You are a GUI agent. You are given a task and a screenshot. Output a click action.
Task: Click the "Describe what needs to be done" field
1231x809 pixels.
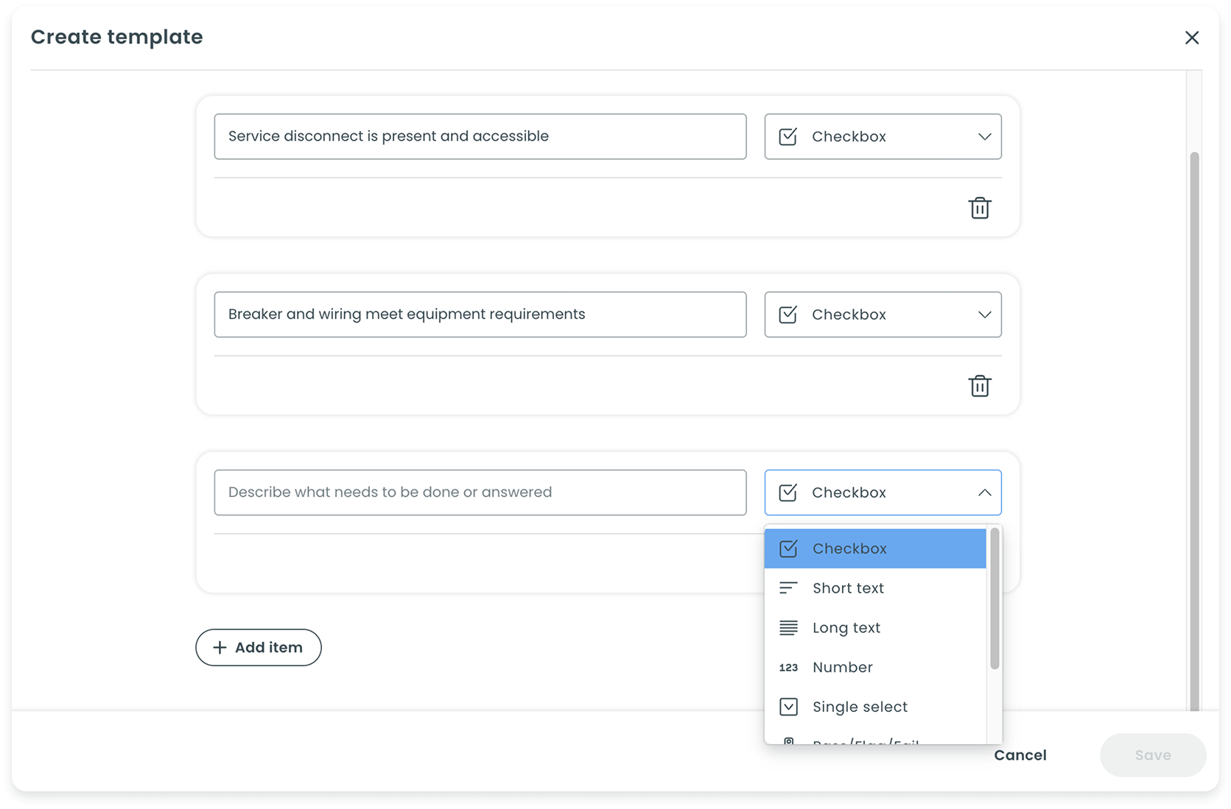tap(480, 492)
